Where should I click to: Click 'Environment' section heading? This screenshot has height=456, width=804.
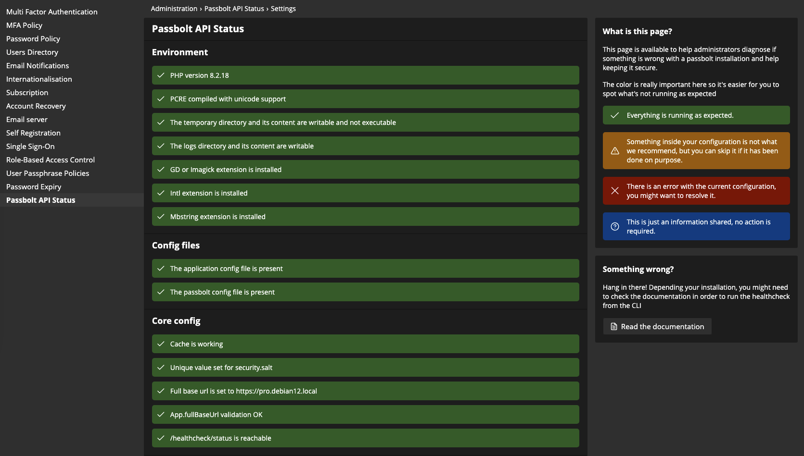tap(180, 52)
